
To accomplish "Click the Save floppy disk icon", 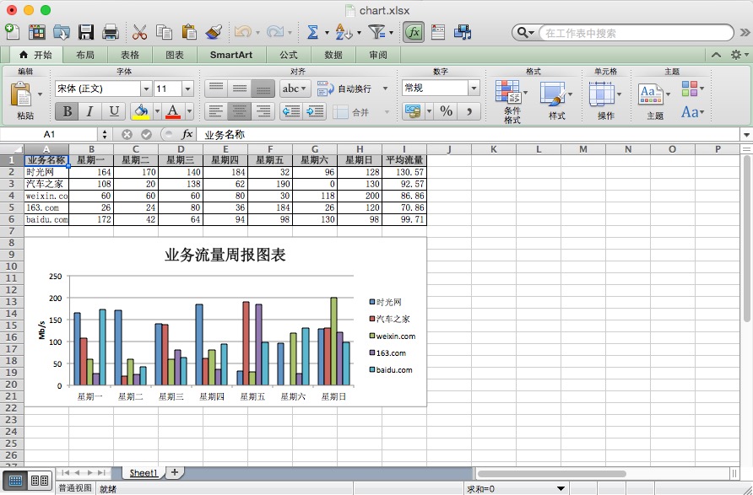I will pyautogui.click(x=86, y=32).
